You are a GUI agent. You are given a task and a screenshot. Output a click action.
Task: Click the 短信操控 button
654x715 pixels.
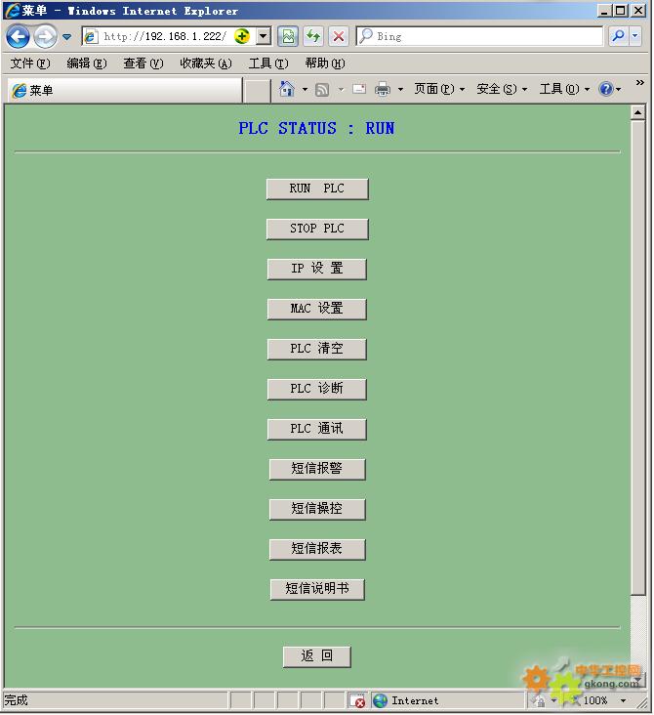point(317,509)
